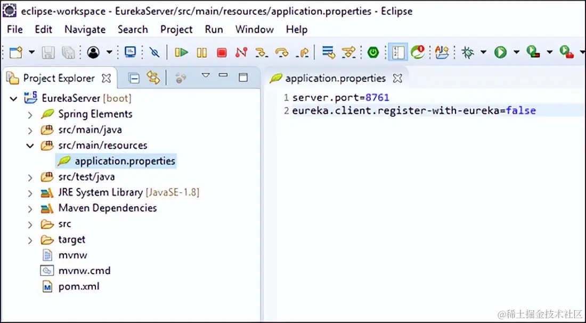This screenshot has width=586, height=323.
Task: Click the Open Task folder icon
Action: [x=442, y=52]
